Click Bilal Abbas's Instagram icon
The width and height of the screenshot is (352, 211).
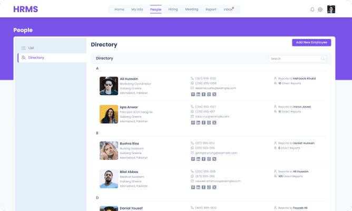pos(209,188)
